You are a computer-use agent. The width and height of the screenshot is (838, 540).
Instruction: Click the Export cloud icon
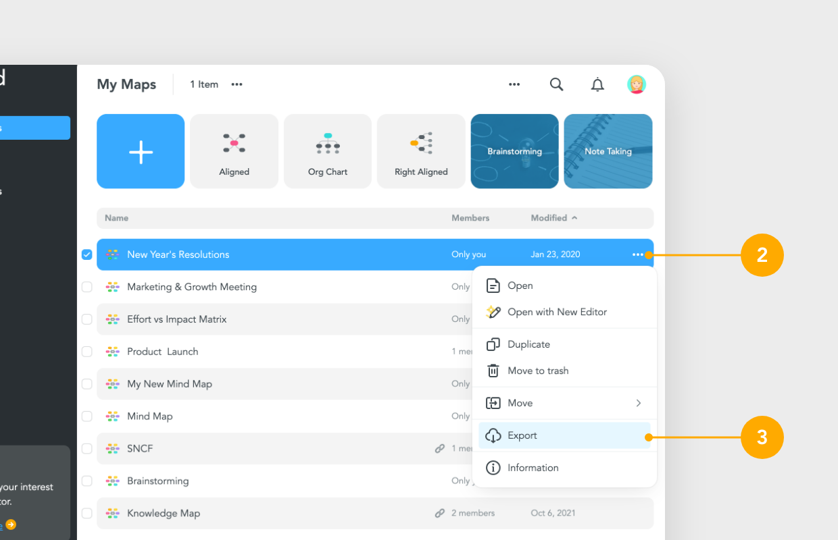pos(493,435)
